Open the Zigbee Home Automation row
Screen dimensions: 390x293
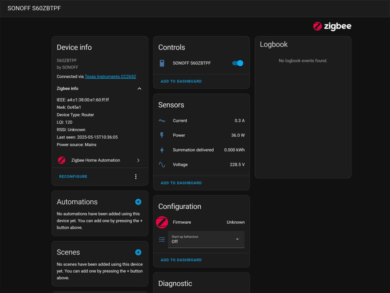pos(99,160)
